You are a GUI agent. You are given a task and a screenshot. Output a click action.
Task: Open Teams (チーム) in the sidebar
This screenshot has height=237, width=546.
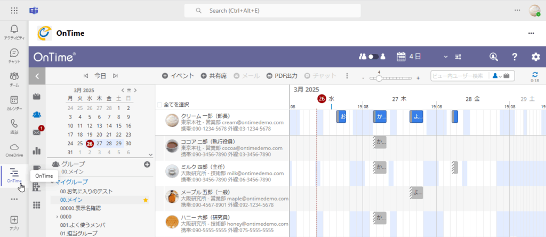click(x=14, y=80)
